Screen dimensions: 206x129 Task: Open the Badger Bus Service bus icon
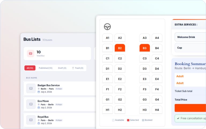[31, 88]
